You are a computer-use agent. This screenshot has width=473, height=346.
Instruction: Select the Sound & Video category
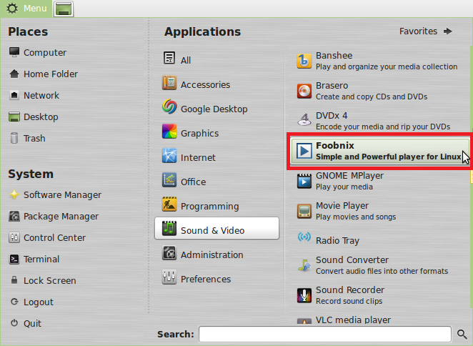click(x=216, y=228)
